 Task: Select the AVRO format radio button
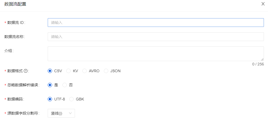(x=85, y=71)
